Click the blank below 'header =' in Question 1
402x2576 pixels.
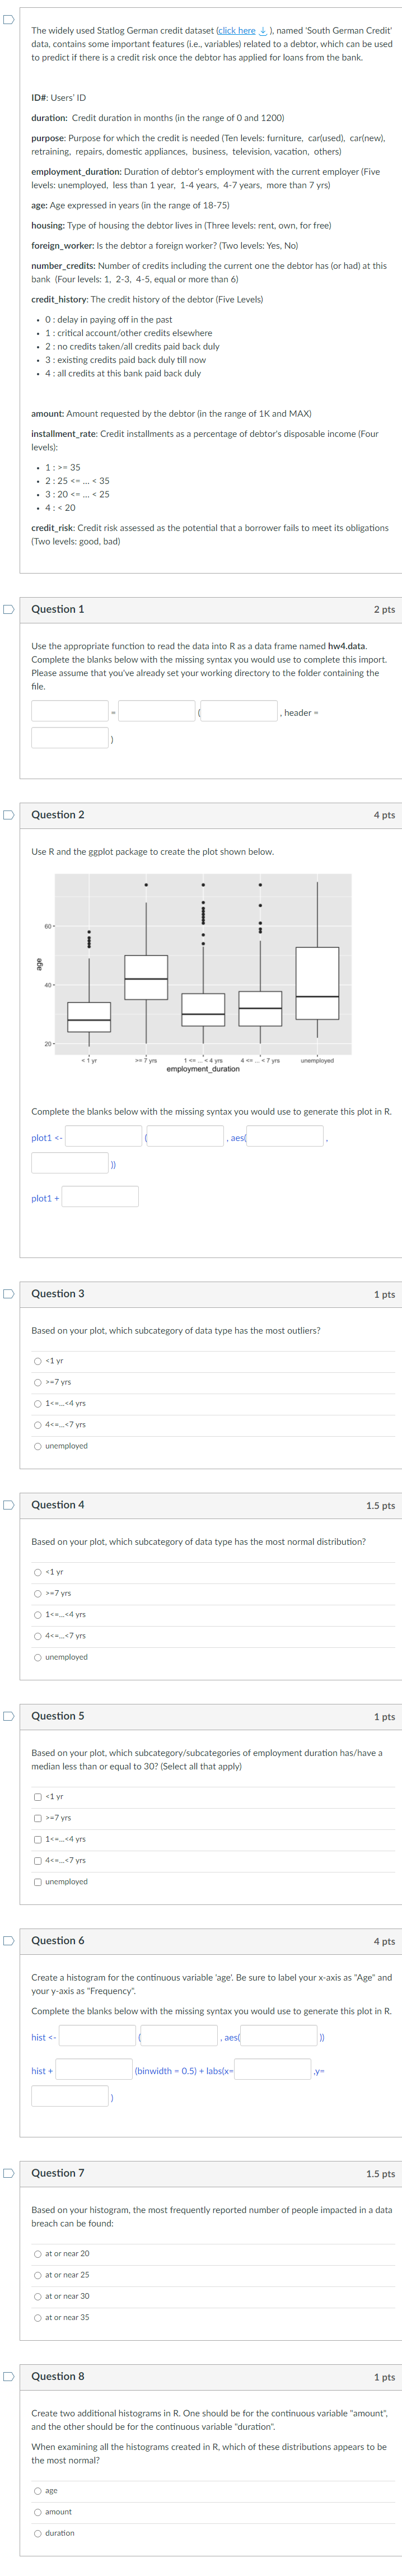70,738
